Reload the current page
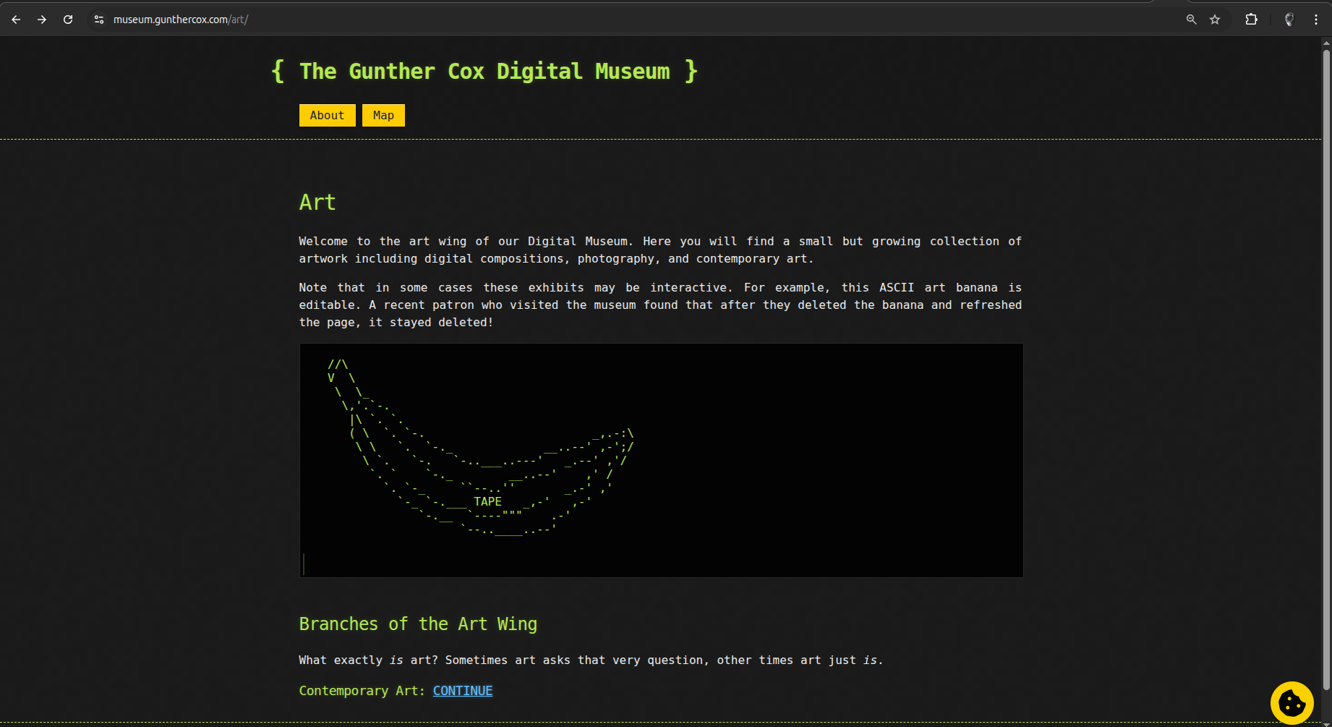This screenshot has width=1332, height=727. click(67, 20)
